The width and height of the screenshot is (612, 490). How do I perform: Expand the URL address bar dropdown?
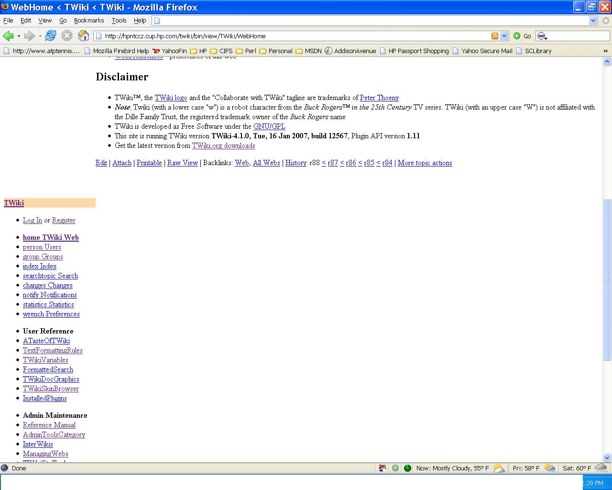point(504,36)
